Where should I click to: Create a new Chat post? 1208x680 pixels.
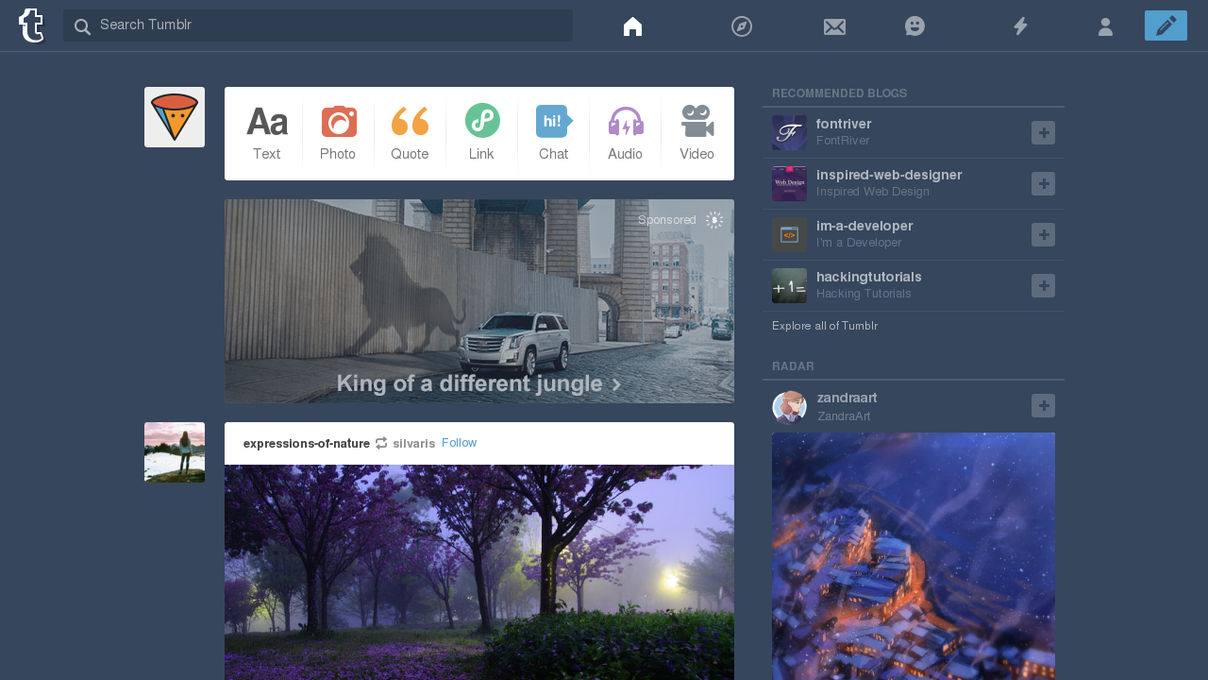tap(553, 133)
